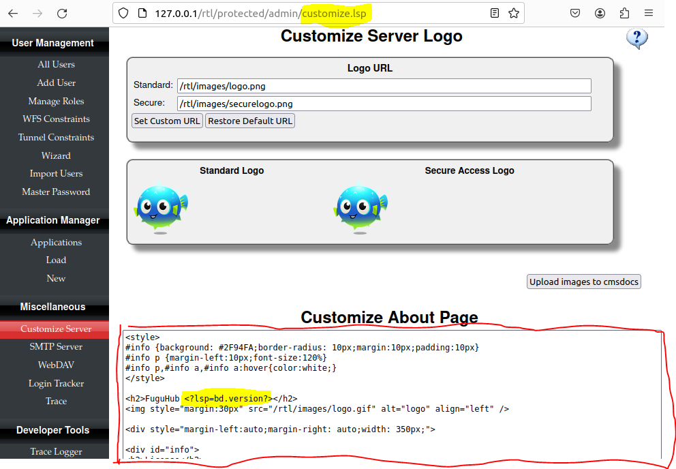Image resolution: width=676 pixels, height=469 pixels.
Task: Click the Miscellaneous section header
Action: click(52, 307)
